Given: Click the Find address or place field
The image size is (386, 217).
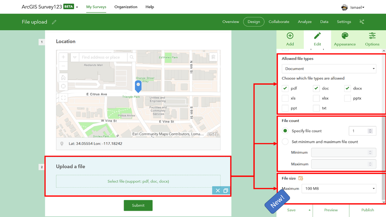Looking at the screenshot, I should 103,57.
